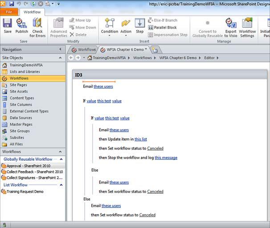Refresh using the green circular icon

tap(33, 4)
